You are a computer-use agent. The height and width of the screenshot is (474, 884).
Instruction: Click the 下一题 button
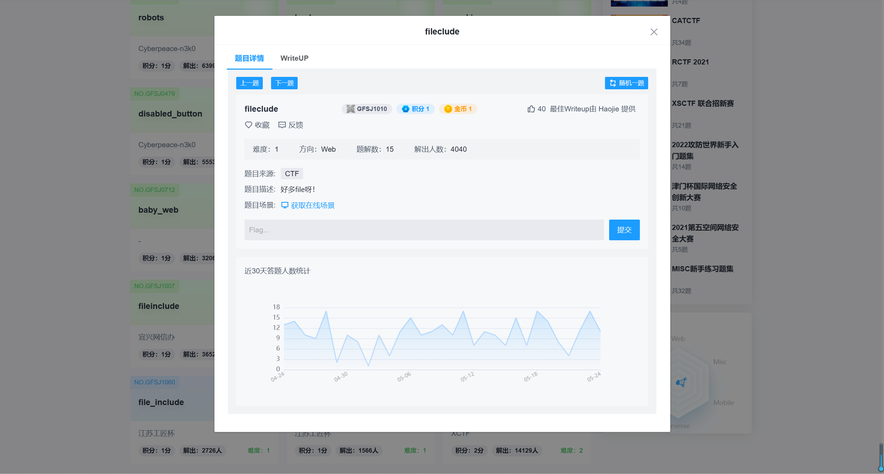click(284, 83)
